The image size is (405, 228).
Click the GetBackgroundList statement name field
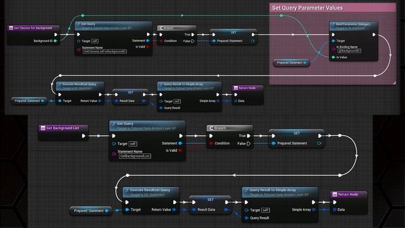[x=135, y=156]
